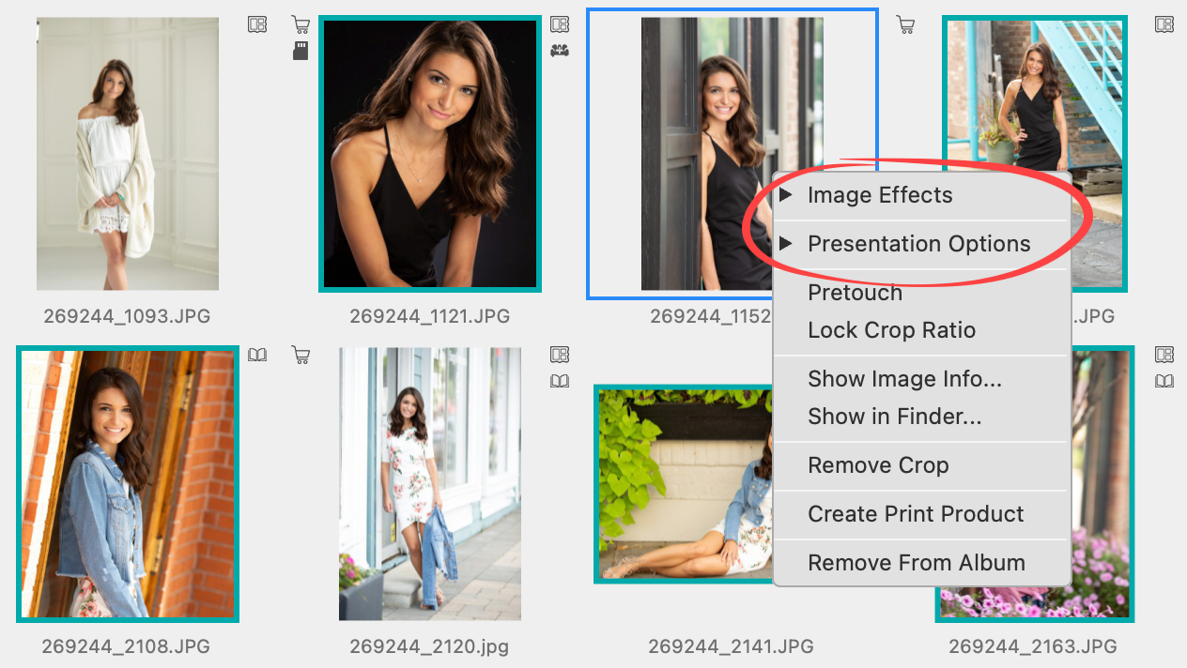
Task: Choose Pretouch from the context menu
Action: click(x=855, y=293)
